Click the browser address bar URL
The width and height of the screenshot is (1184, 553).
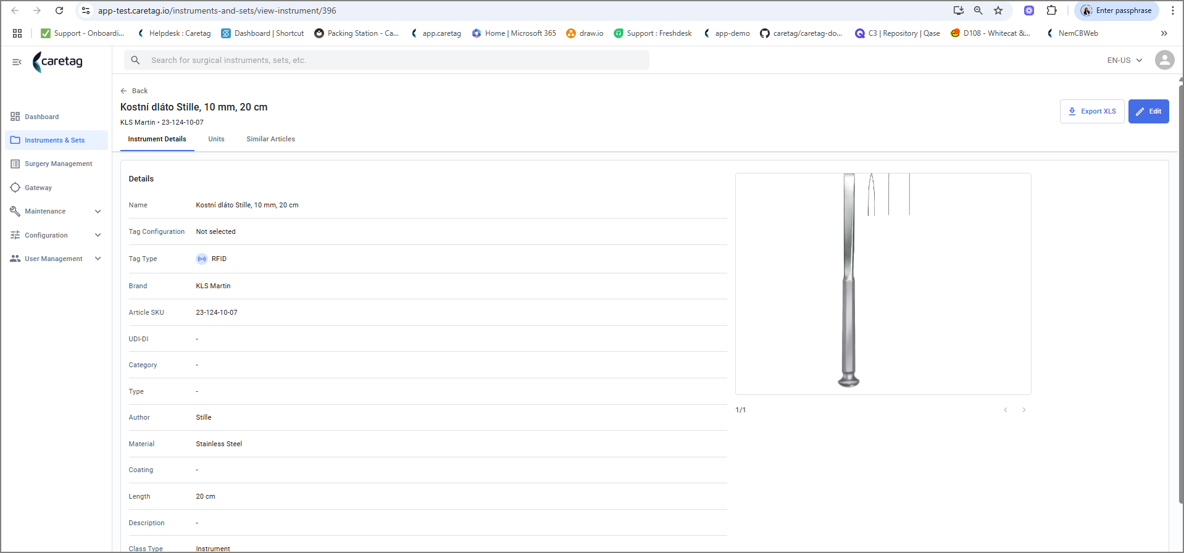217,10
